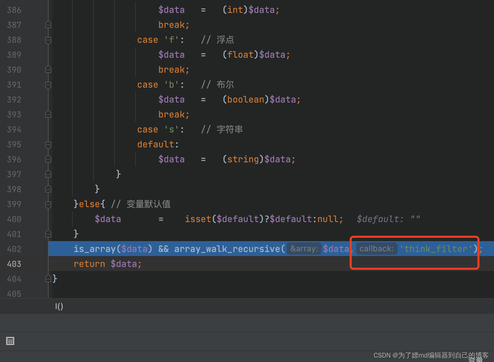This screenshot has width=494, height=362.
Task: Click the return keyword on line 403
Action: click(89, 264)
